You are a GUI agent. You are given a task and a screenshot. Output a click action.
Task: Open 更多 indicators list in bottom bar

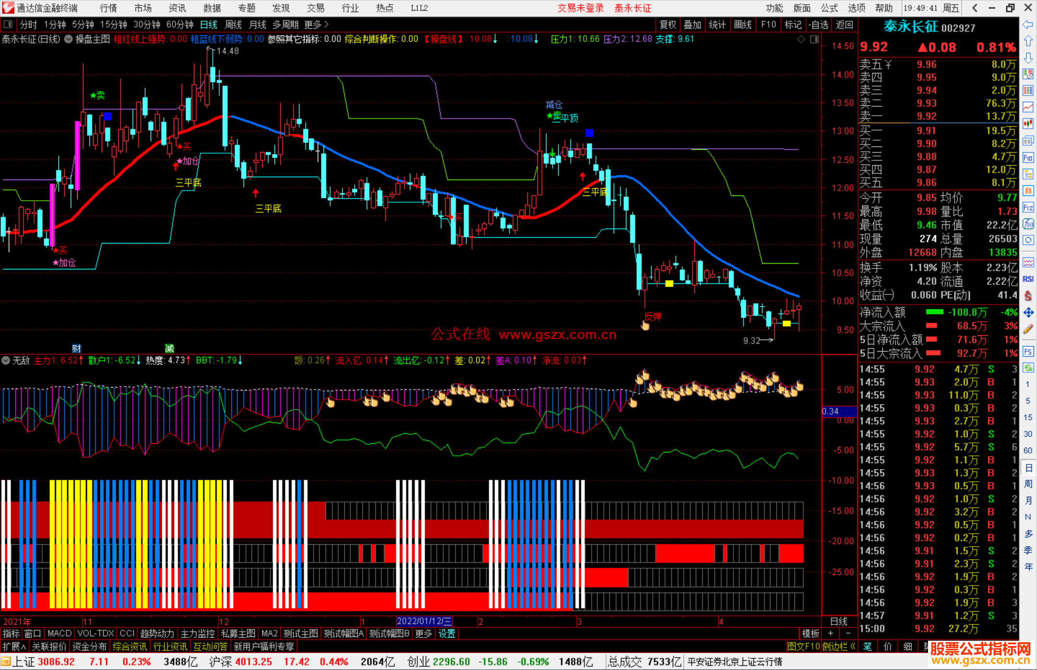(x=423, y=634)
